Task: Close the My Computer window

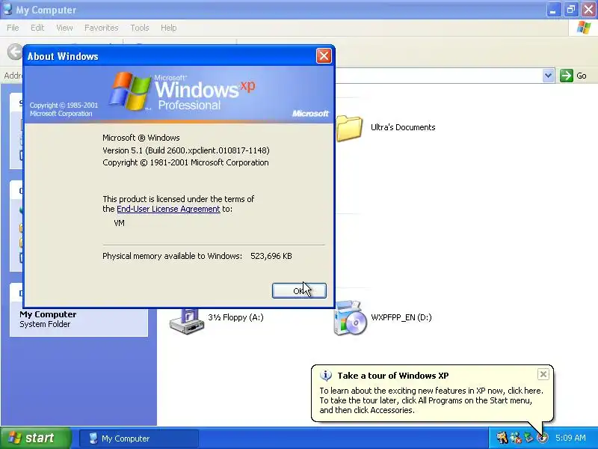Action: click(589, 10)
